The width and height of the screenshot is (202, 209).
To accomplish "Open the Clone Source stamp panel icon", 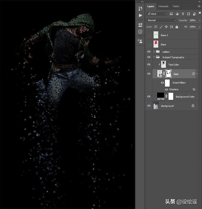I will click(140, 41).
